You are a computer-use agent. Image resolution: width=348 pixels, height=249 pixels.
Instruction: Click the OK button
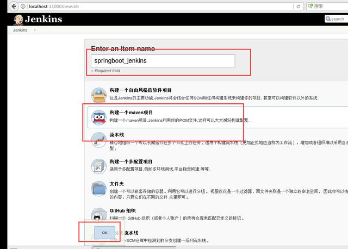click(105, 233)
